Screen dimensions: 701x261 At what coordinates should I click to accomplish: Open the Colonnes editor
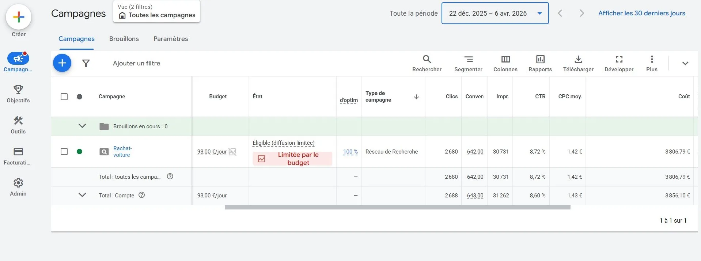[x=505, y=63]
